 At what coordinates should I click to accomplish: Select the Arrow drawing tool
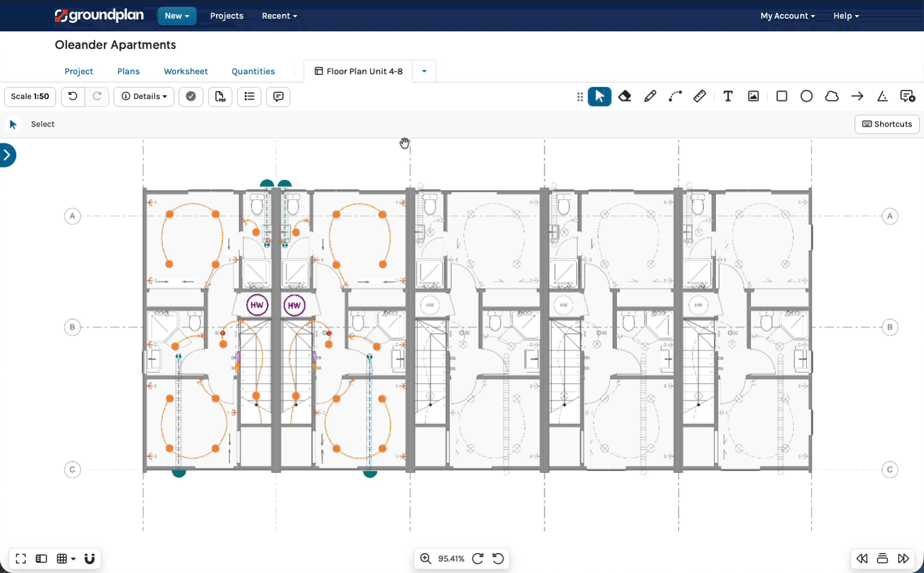(x=857, y=97)
